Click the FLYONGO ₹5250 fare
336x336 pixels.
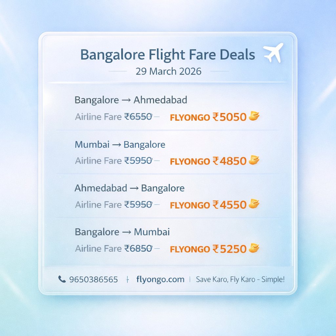(208, 249)
